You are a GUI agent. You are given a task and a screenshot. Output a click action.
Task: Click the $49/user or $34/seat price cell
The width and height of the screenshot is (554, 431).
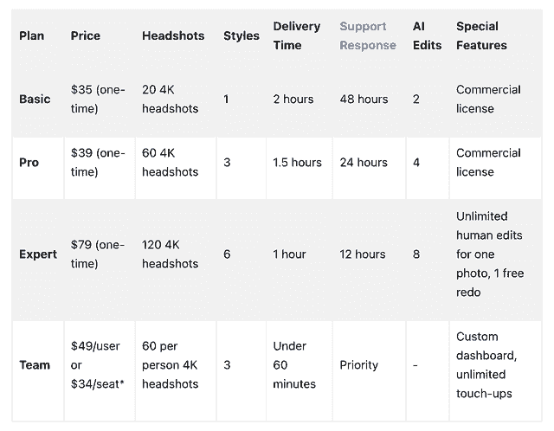[x=96, y=364]
